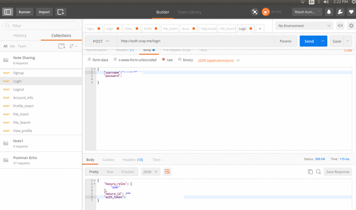Click the heart icon in header
356x210 pixels.
tap(351, 12)
